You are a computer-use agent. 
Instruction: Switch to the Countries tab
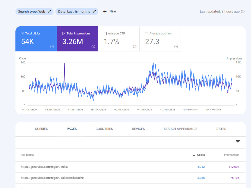104,129
